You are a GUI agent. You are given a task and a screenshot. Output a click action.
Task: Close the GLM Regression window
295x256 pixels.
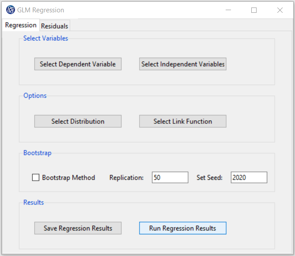click(280, 10)
